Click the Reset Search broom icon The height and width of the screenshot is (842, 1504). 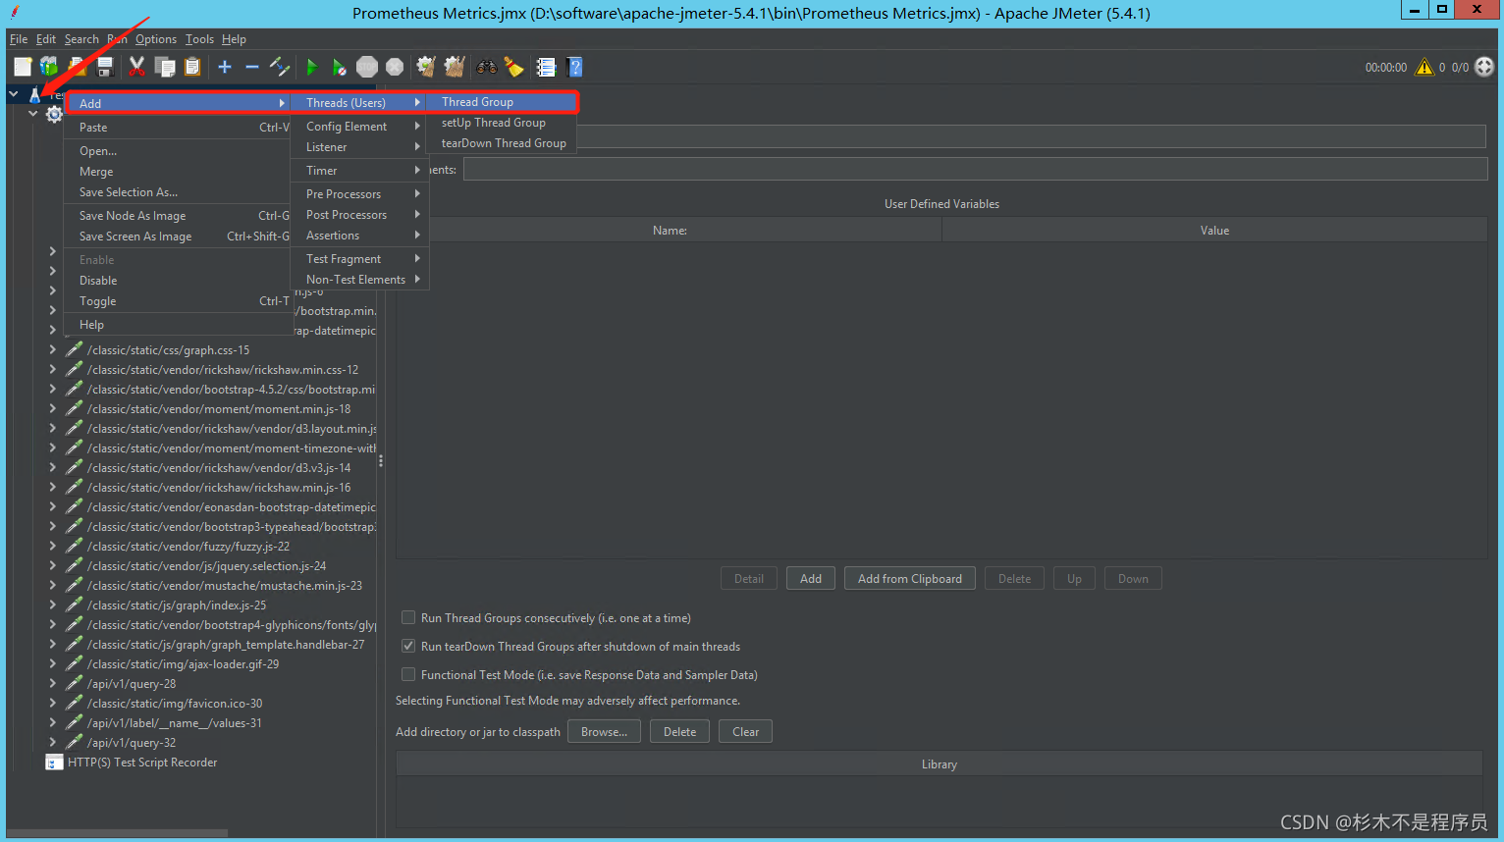pyautogui.click(x=514, y=67)
